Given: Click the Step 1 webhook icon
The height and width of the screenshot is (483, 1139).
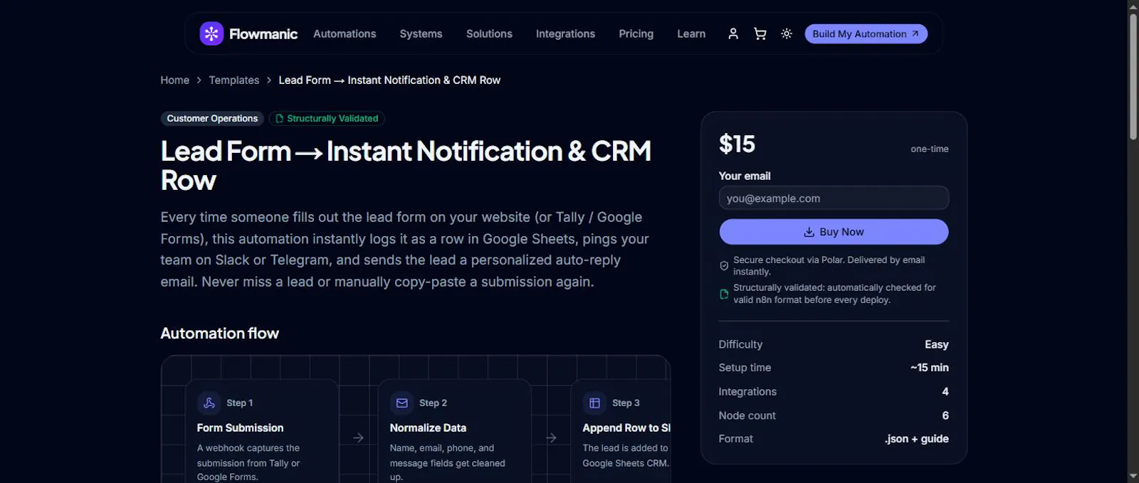Looking at the screenshot, I should coord(209,403).
